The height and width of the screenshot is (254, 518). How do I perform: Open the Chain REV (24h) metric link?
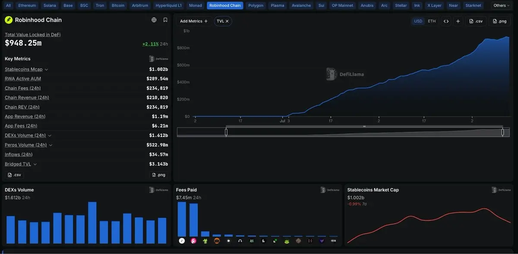click(x=22, y=107)
